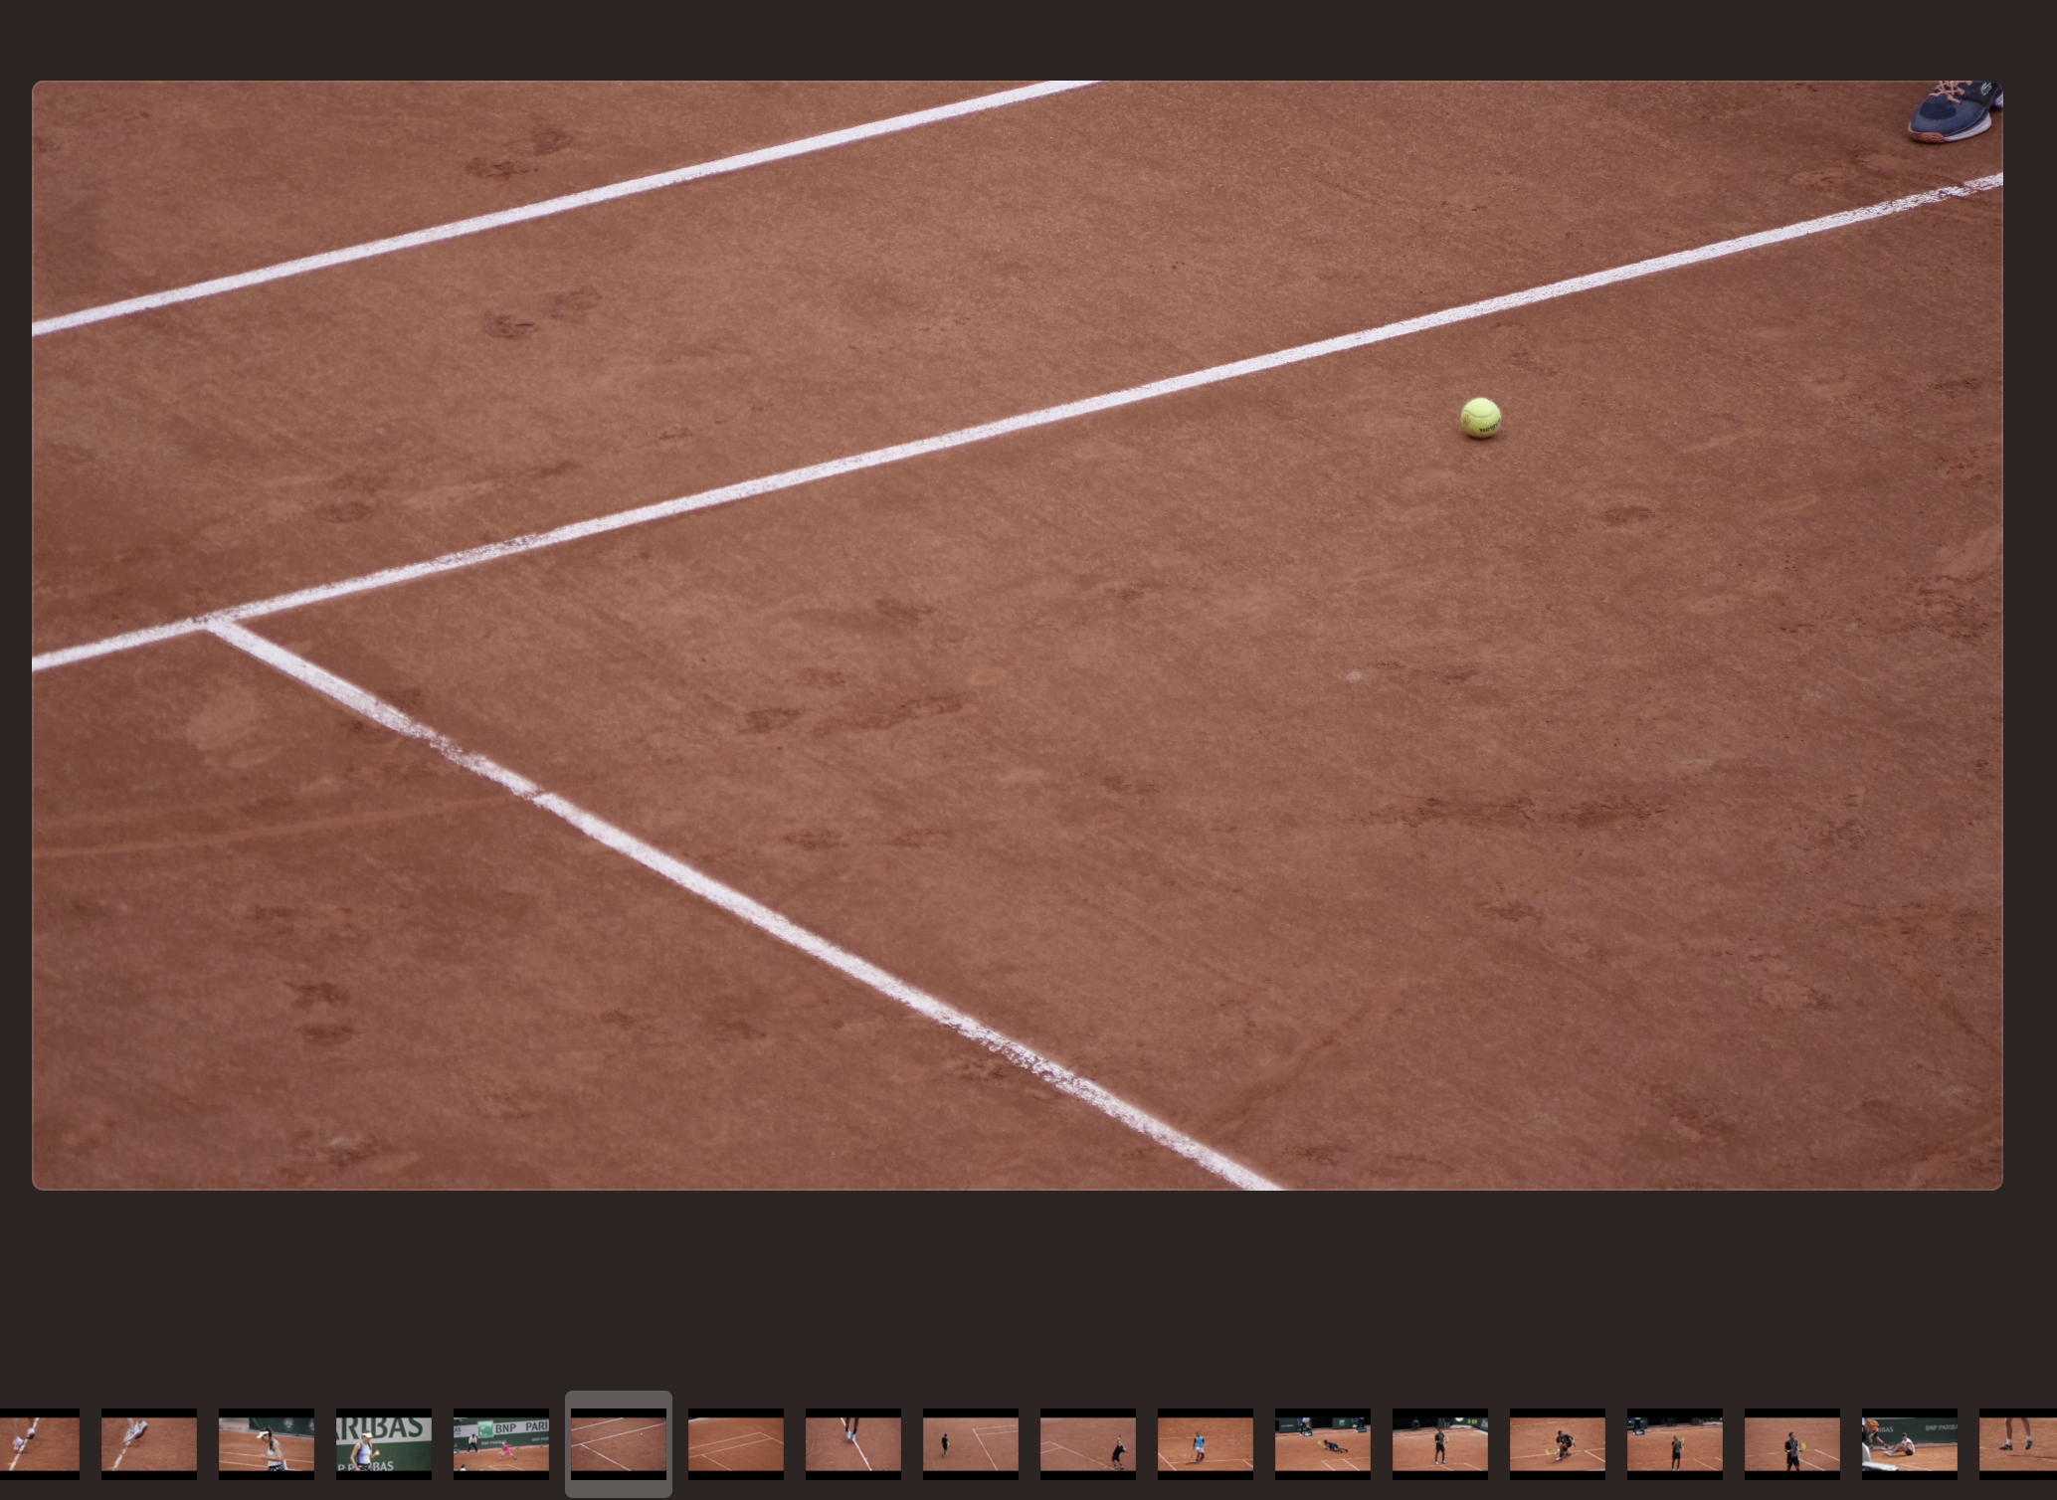Open thumbnail of small player left of service lines

971,1443
